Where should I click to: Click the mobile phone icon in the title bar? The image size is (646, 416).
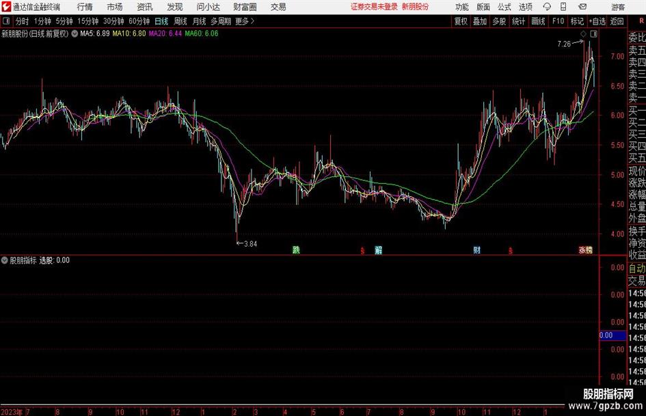point(563,7)
